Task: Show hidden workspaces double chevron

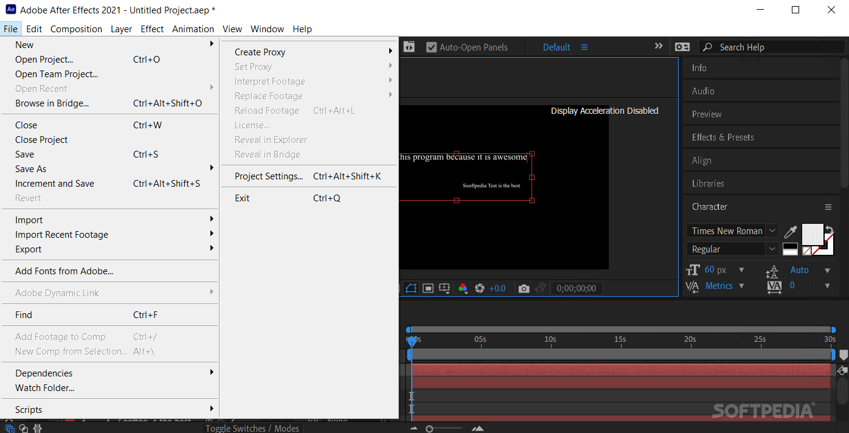Action: click(659, 46)
